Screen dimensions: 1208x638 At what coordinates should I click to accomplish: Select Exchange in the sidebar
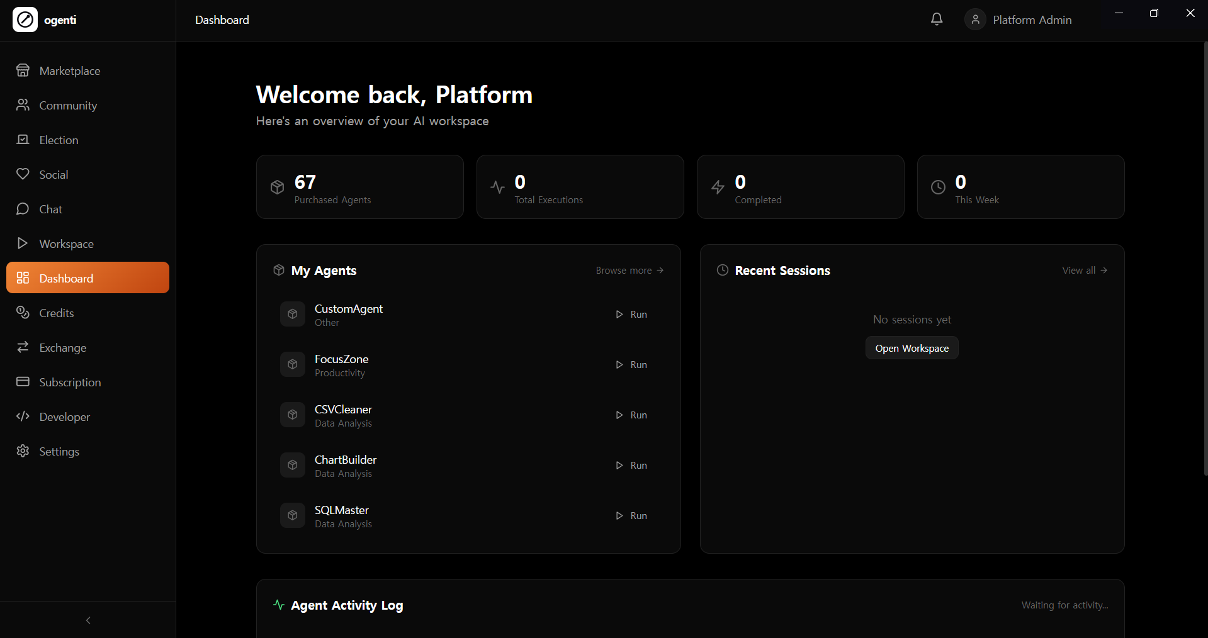[x=63, y=347]
